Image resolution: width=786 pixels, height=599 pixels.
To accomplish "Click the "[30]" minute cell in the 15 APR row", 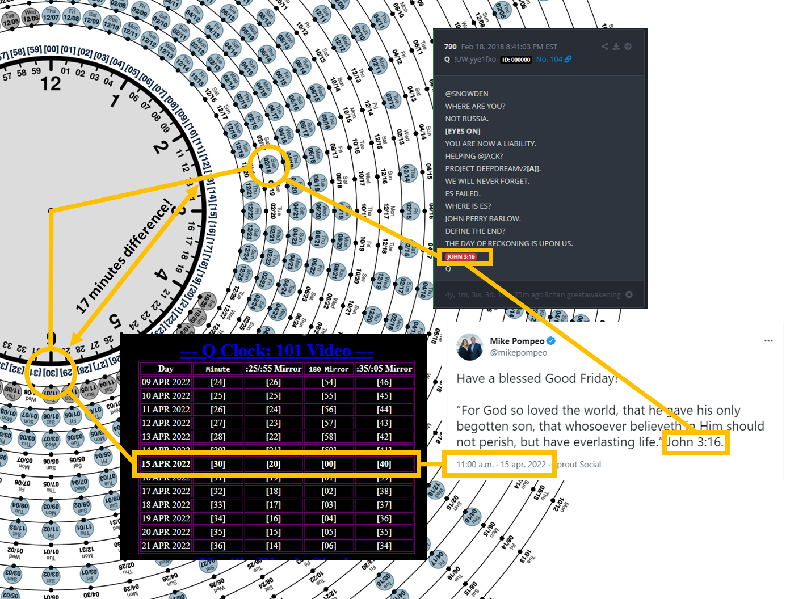I will coord(218,464).
